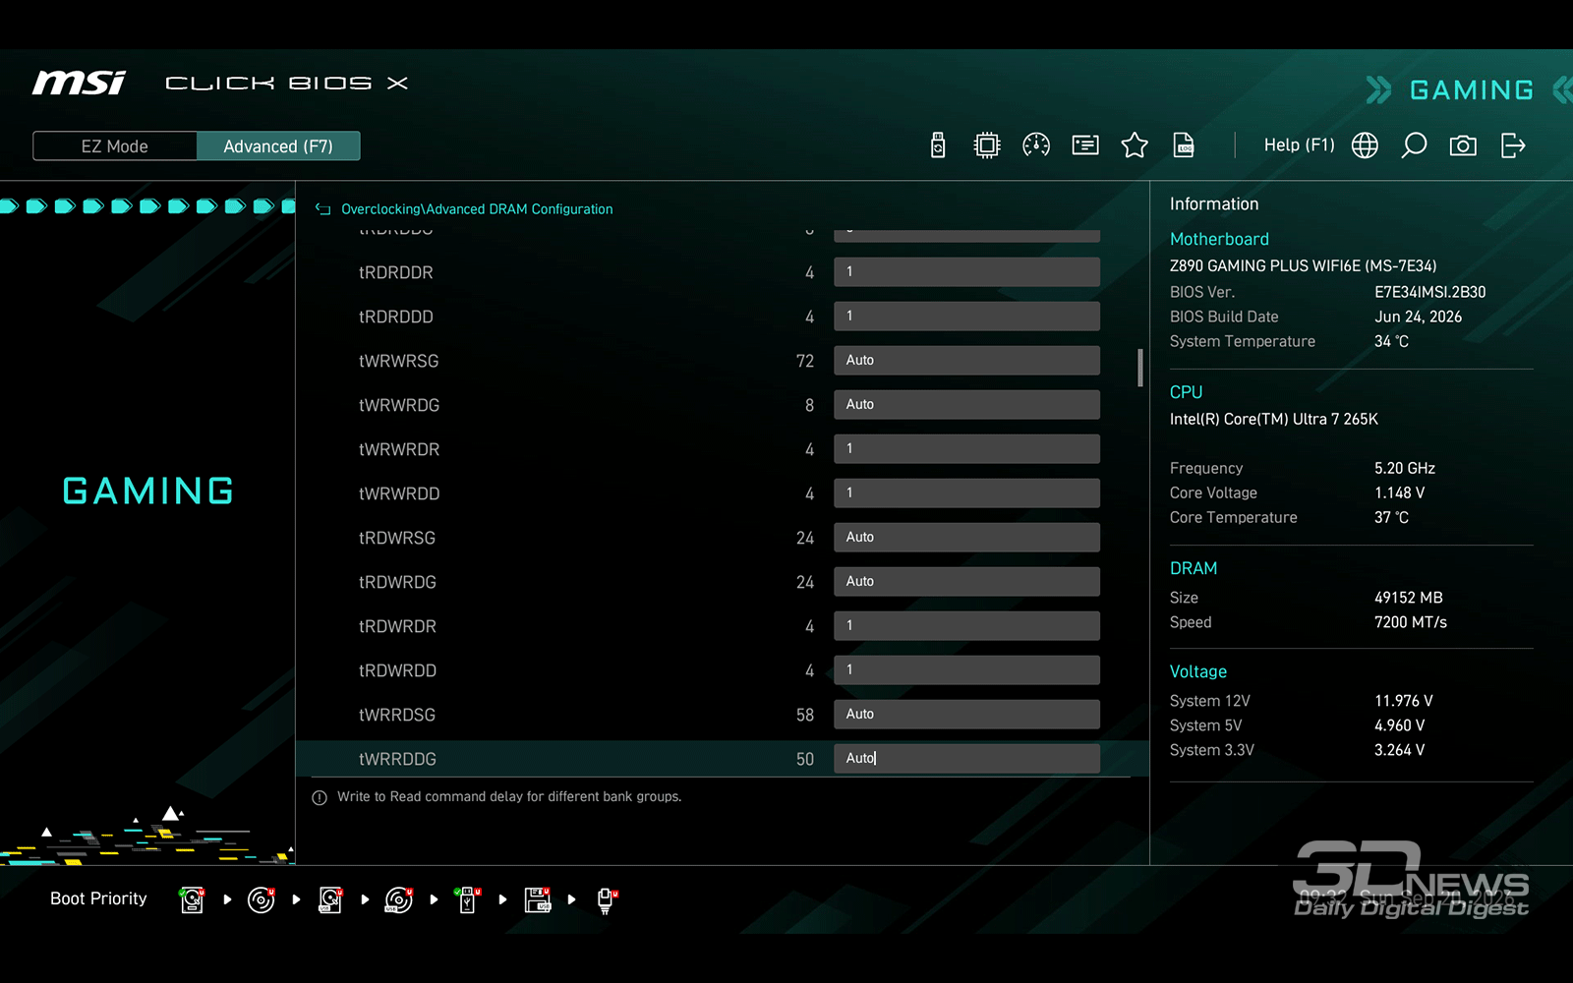Open the Favorites star icon

click(x=1135, y=145)
